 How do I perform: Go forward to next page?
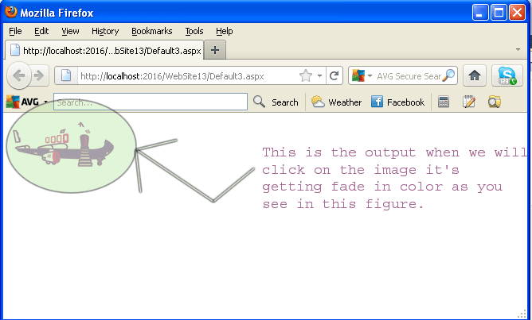pyautogui.click(x=40, y=75)
